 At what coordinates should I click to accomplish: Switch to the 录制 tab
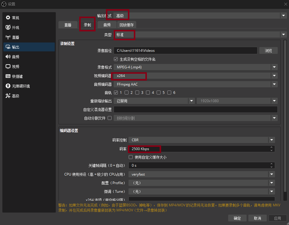tap(87, 25)
